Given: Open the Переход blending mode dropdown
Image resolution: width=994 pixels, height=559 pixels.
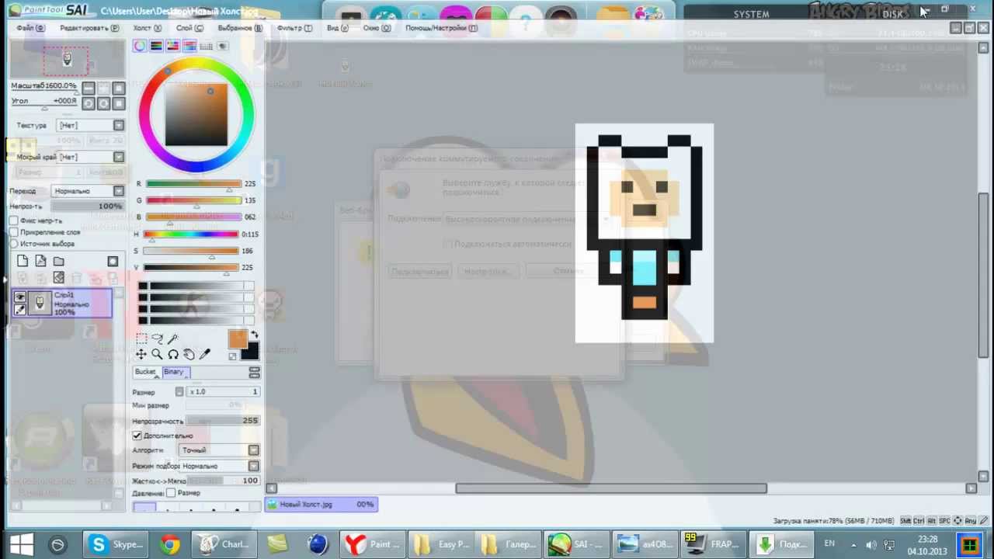Looking at the screenshot, I should (89, 191).
